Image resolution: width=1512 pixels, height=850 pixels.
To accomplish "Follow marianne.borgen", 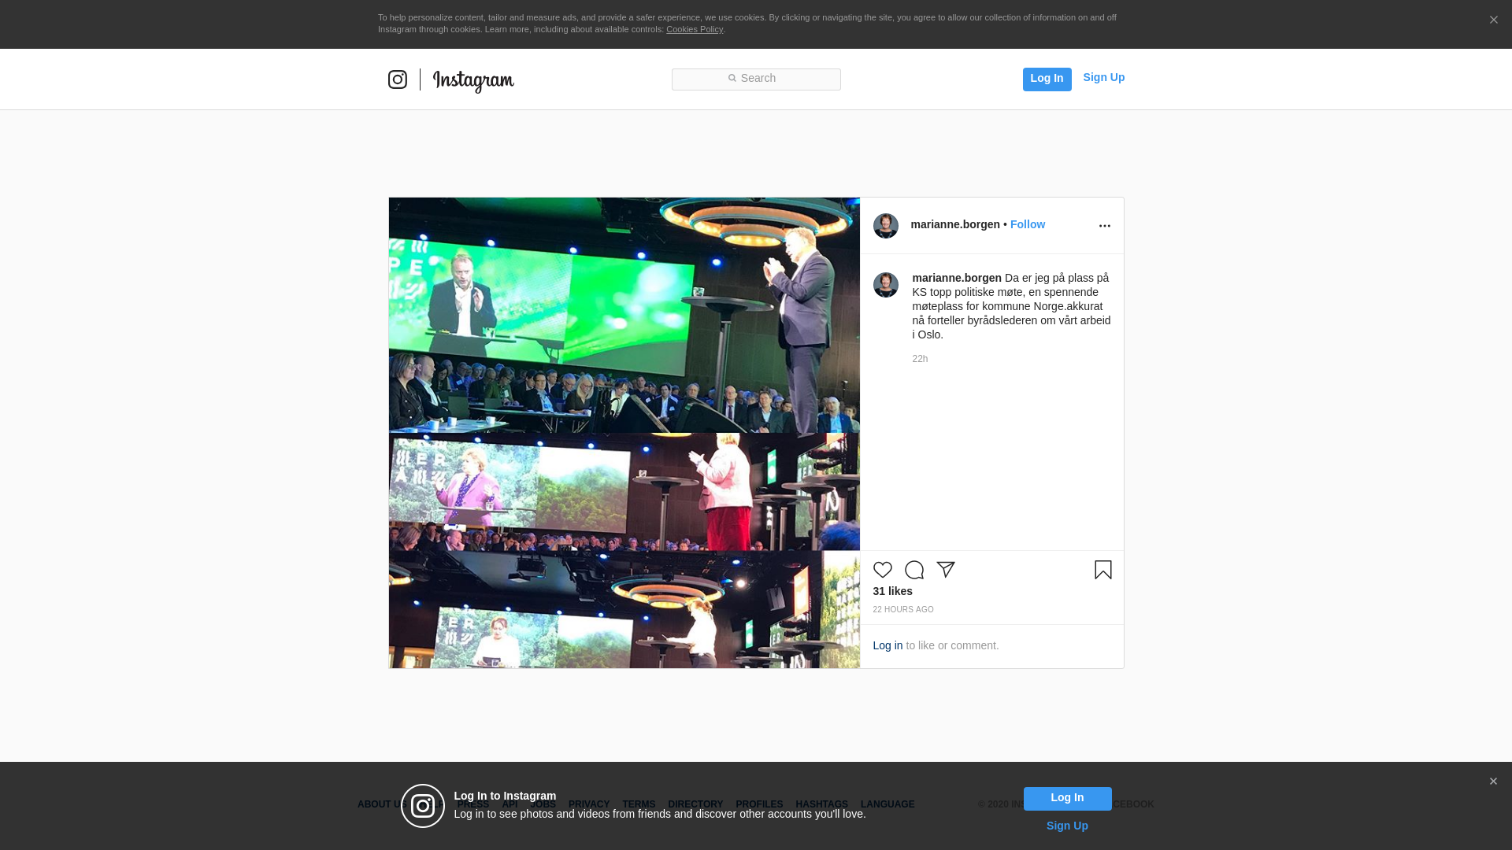I will pos(1028,224).
